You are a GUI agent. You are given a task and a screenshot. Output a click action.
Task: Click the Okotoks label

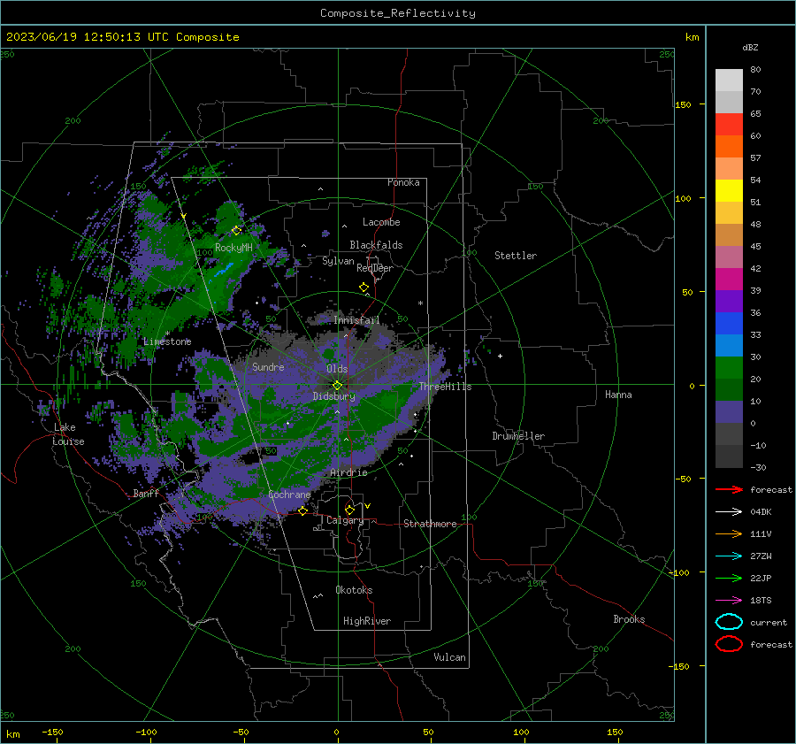click(x=354, y=590)
